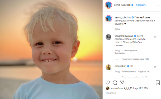Expand the 12 replies under yanaraskovalova's comment
161x99 pixels.
(x=135, y=59)
